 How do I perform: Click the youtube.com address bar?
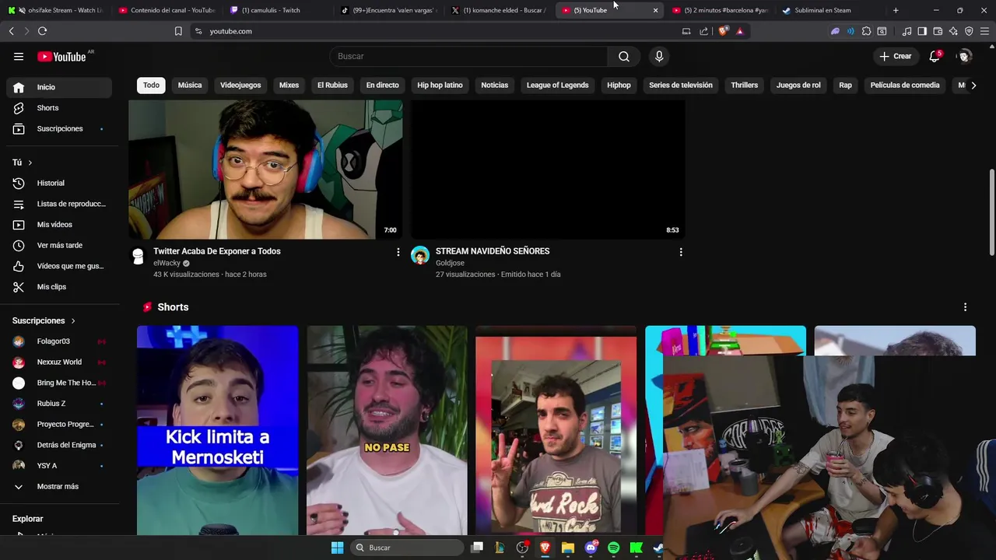436,31
